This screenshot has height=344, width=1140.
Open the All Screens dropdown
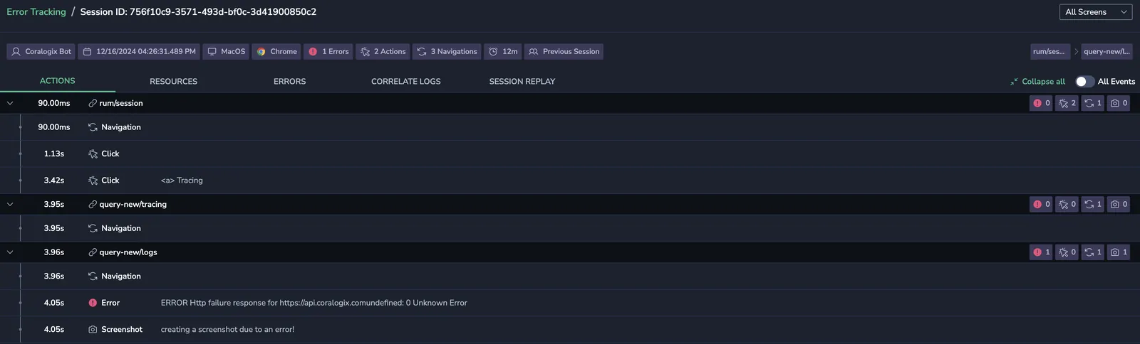1095,12
